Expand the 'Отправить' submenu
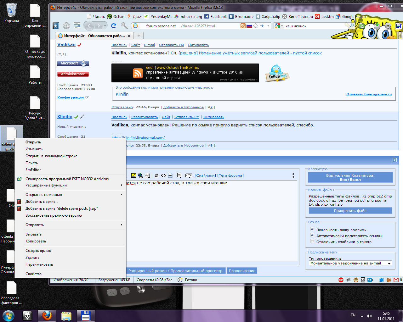 [x=35, y=225]
